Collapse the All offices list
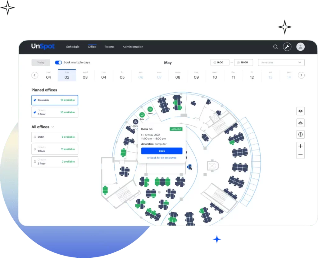This screenshot has height=258, width=318. (x=53, y=127)
